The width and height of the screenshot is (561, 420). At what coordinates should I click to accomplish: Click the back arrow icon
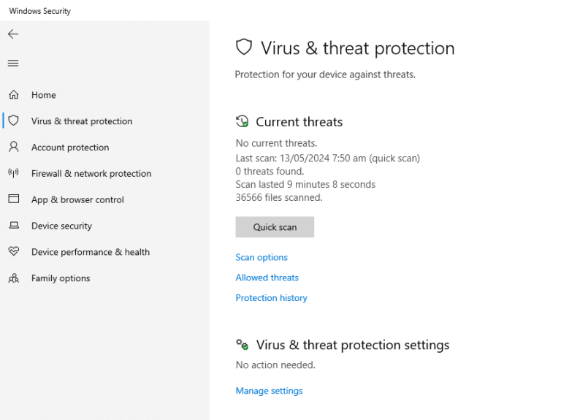tap(13, 34)
